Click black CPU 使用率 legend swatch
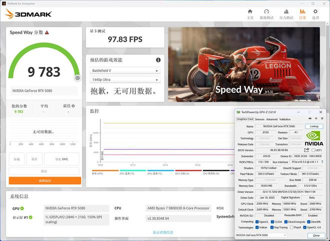Image resolution: width=330 pixels, height=241 pixels. click(216, 171)
